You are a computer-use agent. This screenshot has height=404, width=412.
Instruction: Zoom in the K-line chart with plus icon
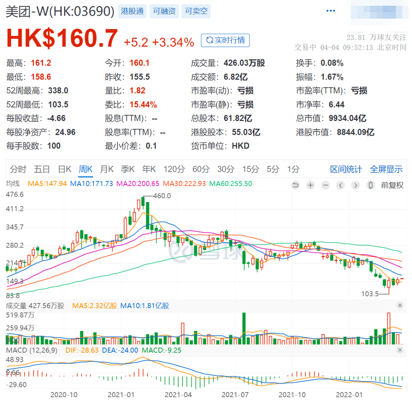311,185
